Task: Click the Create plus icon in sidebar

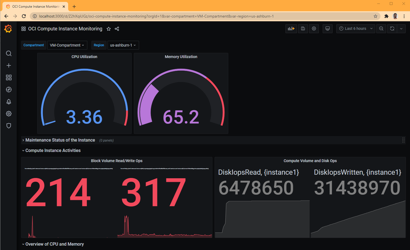Action: tap(9, 65)
